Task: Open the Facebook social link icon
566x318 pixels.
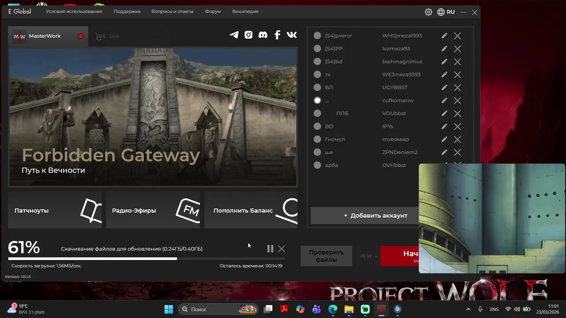Action: (x=277, y=35)
